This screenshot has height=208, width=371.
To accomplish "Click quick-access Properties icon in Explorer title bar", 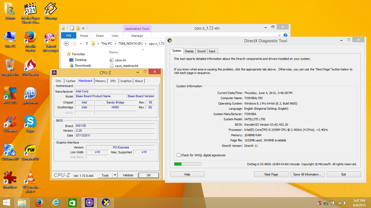I will click(72, 28).
